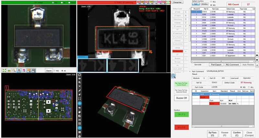Click the left scroll arrow of the inspection result table
This screenshot has width=259, height=138.
(x=193, y=126)
